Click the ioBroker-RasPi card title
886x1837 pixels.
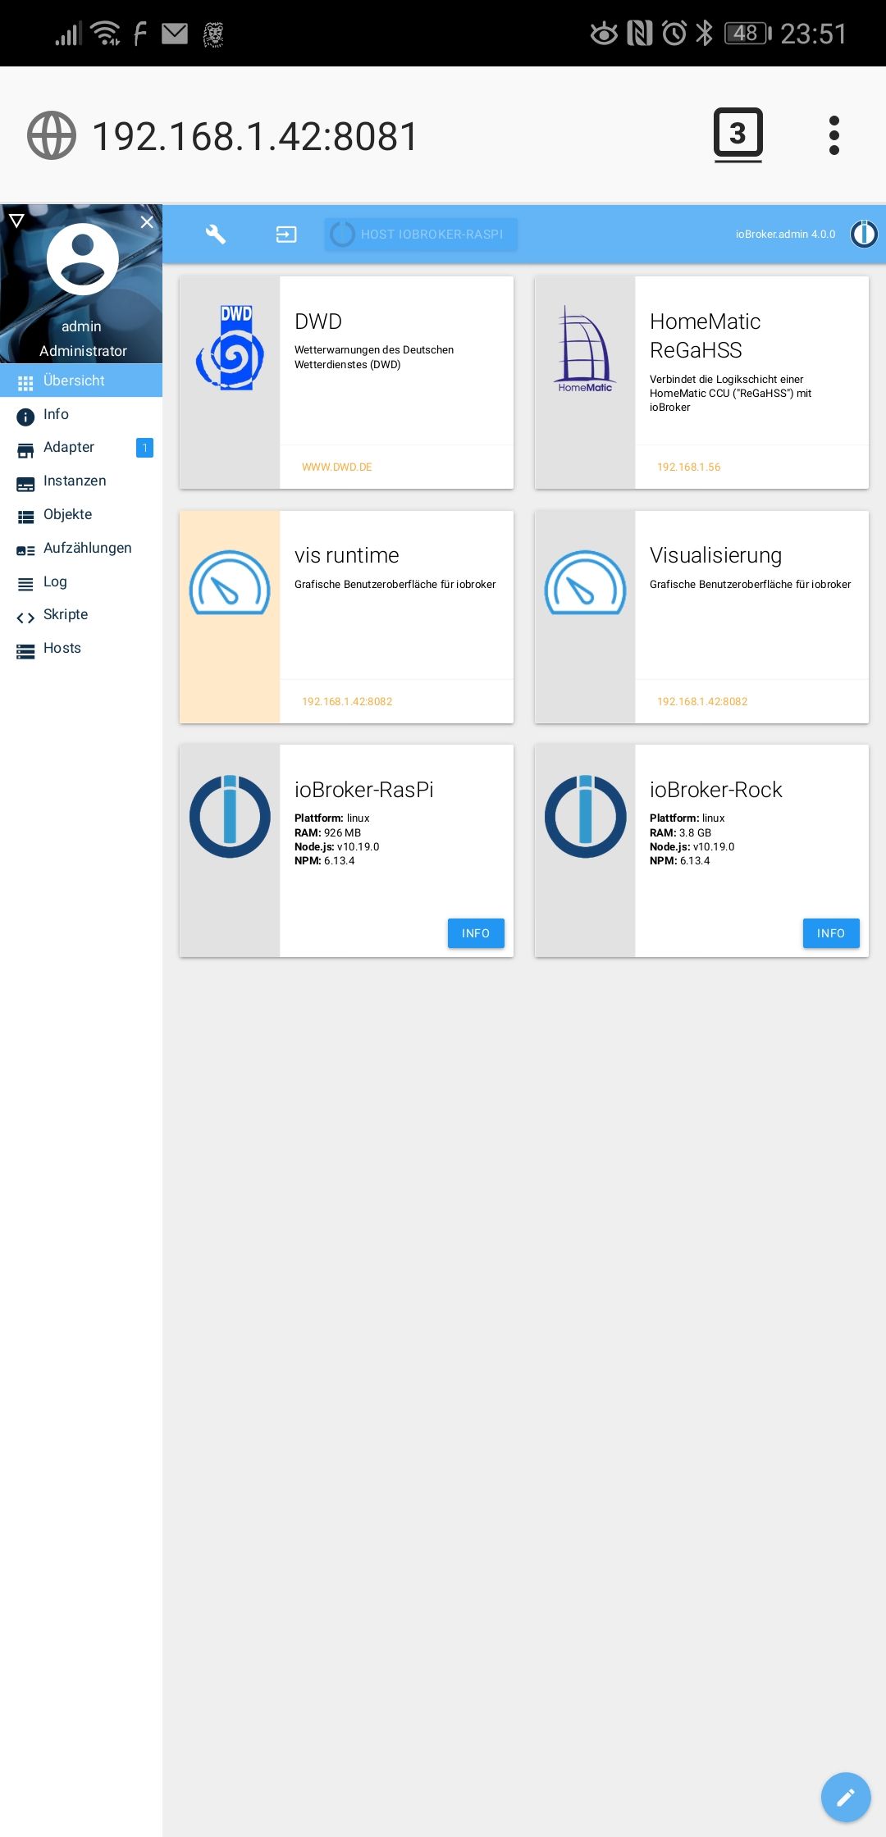[x=364, y=790]
